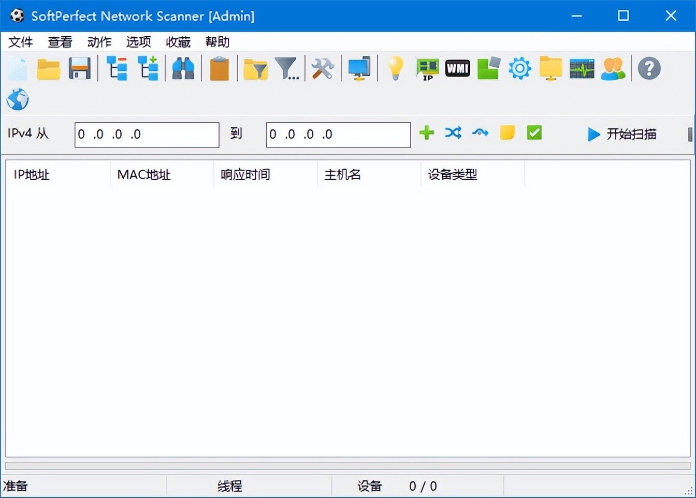The width and height of the screenshot is (696, 498).
Task: Open the filter dropdown with ellipsis
Action: point(287,68)
